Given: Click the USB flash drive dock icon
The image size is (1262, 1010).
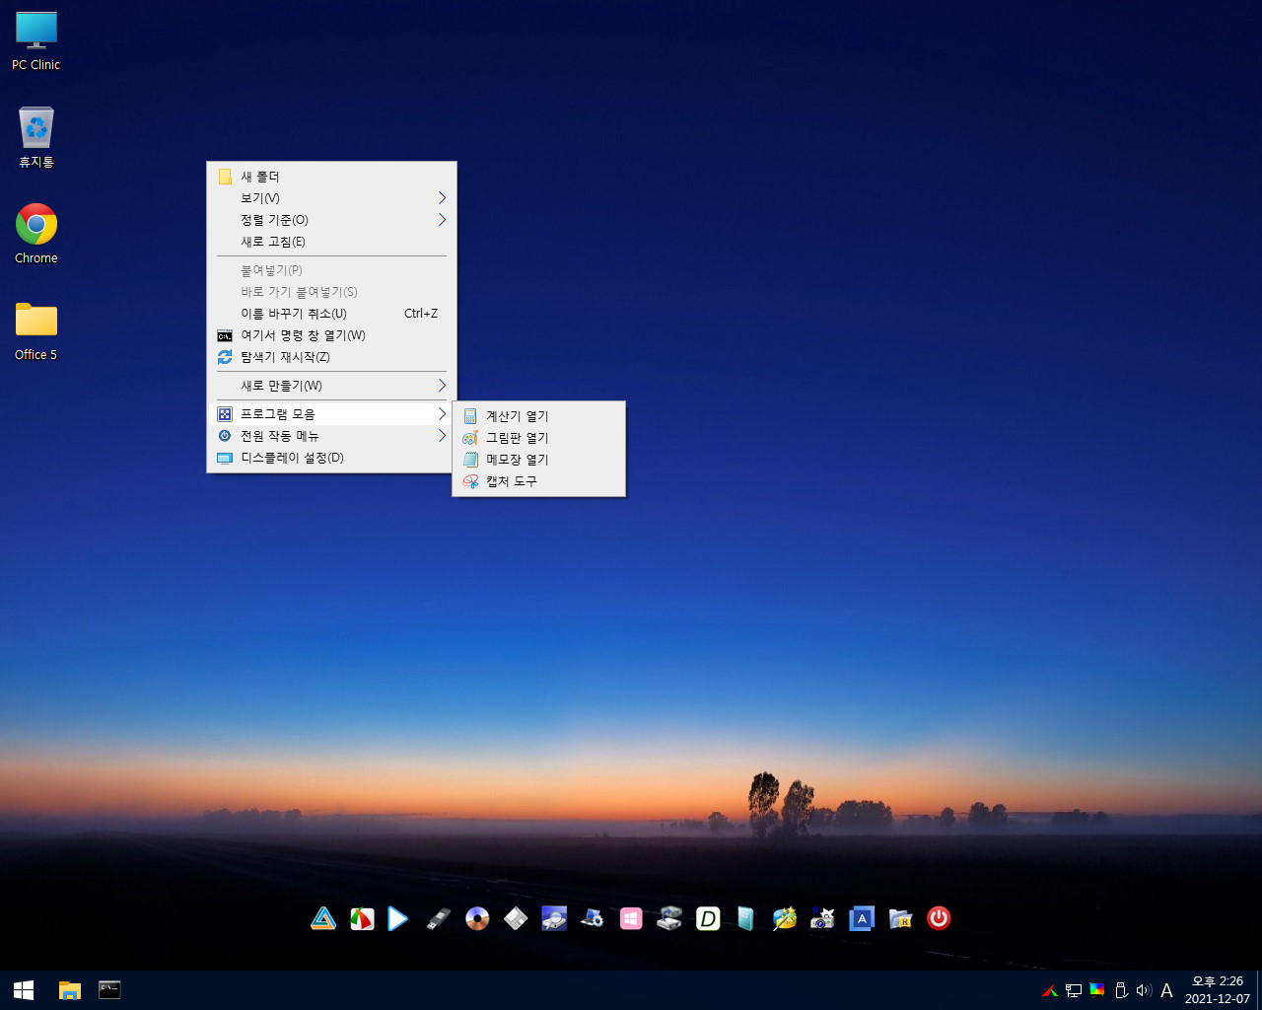Looking at the screenshot, I should pos(439,919).
